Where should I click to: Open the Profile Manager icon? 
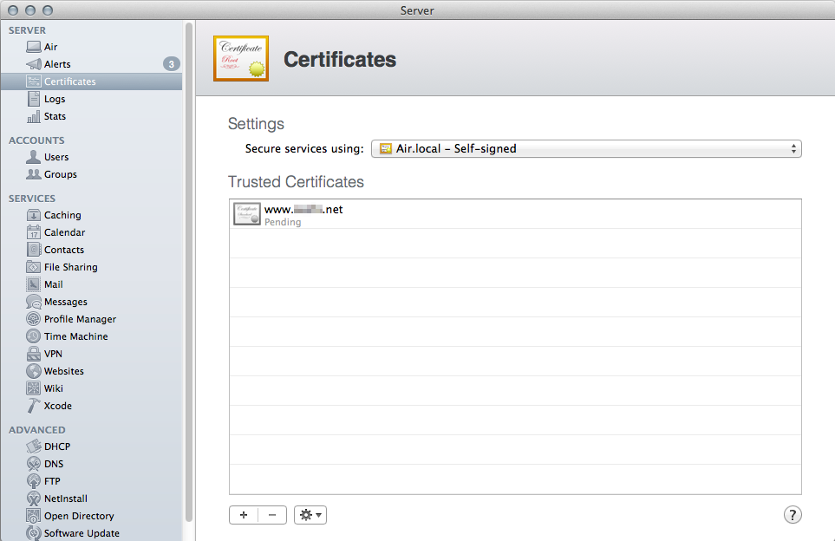click(34, 319)
